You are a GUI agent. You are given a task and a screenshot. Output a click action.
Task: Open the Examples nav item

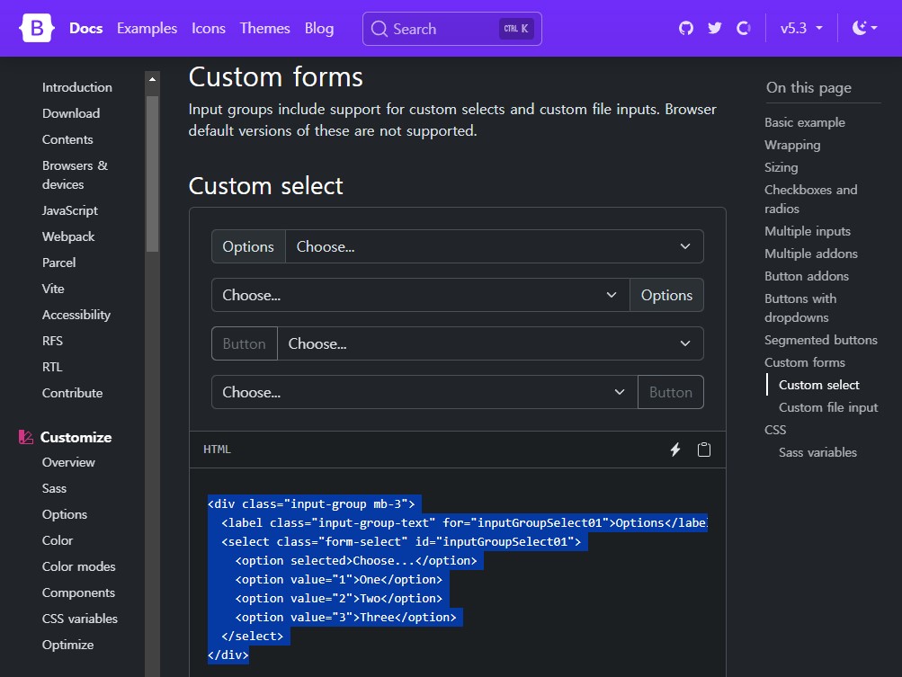pos(147,29)
